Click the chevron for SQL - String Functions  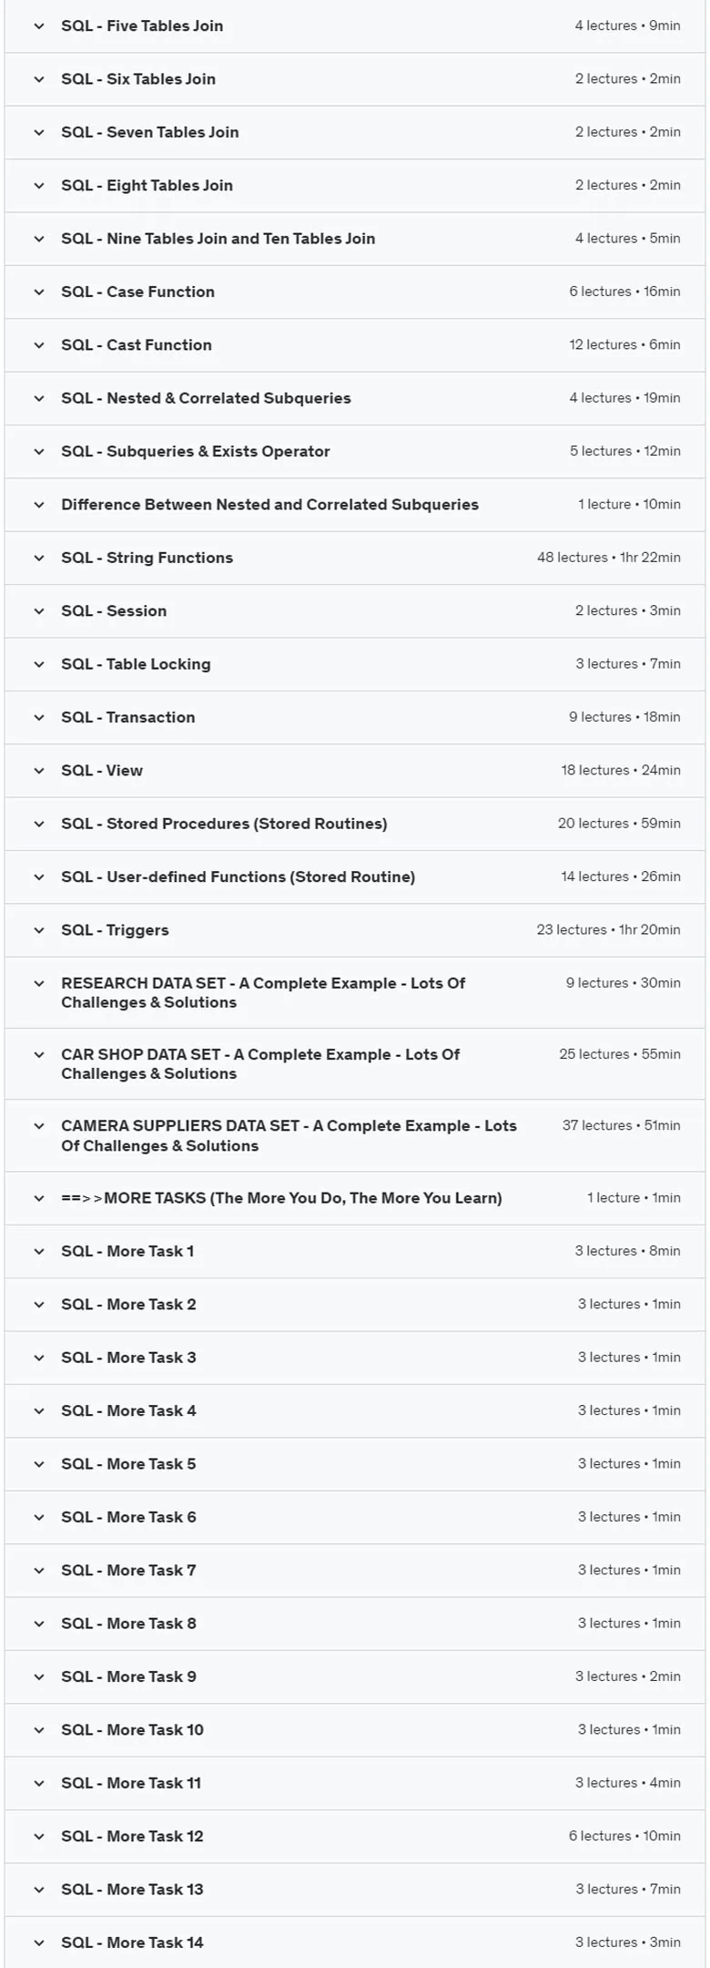click(39, 559)
